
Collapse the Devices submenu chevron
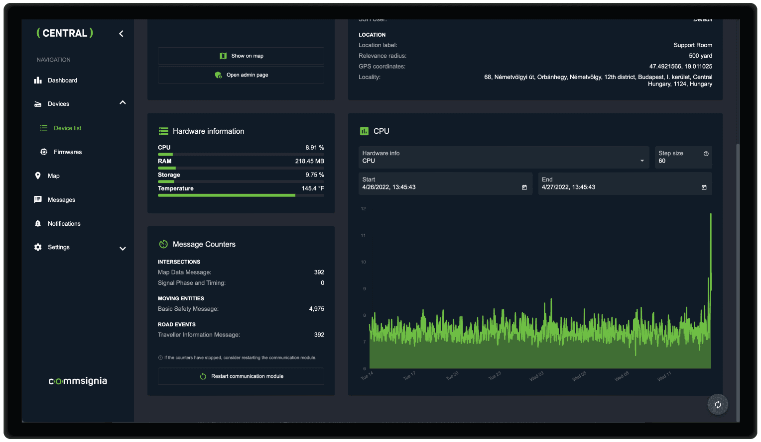[x=123, y=103]
